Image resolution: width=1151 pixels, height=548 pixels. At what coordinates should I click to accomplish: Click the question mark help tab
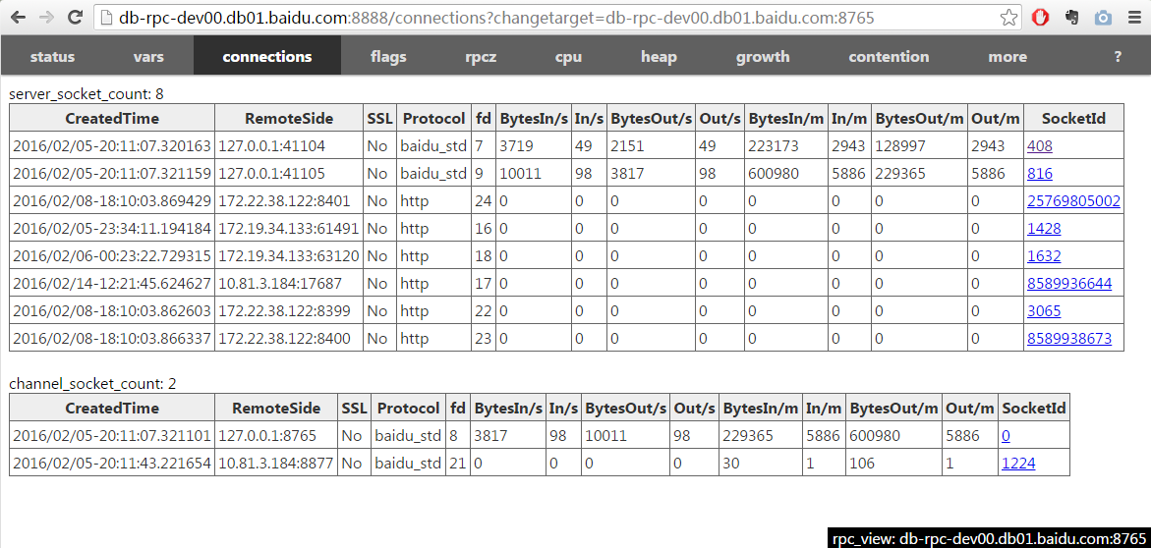[1118, 57]
